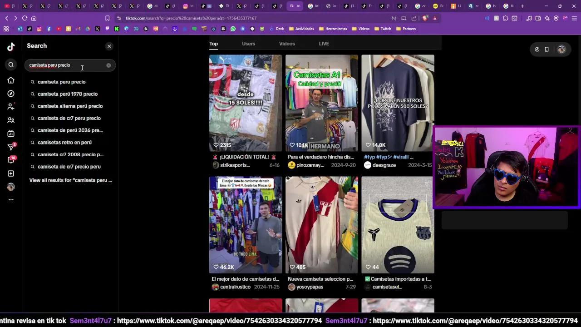Viewport: 581px width, 327px height.
Task: Open the 'Deck' bookmark
Action: coord(277,29)
